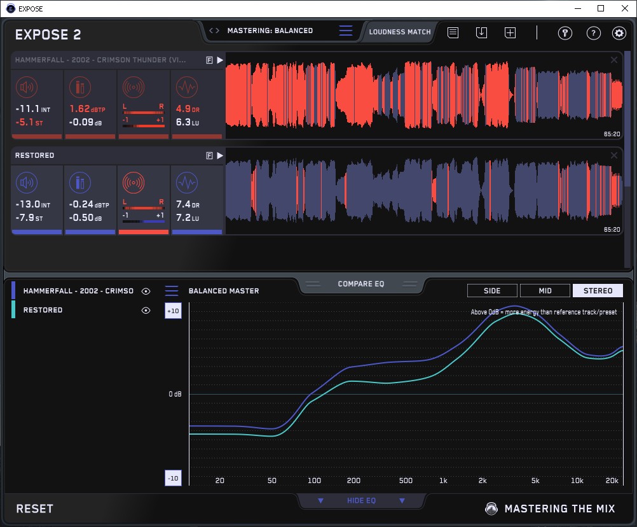This screenshot has height=527, width=637.
Task: Open the settings gear in the header
Action: pos(619,33)
